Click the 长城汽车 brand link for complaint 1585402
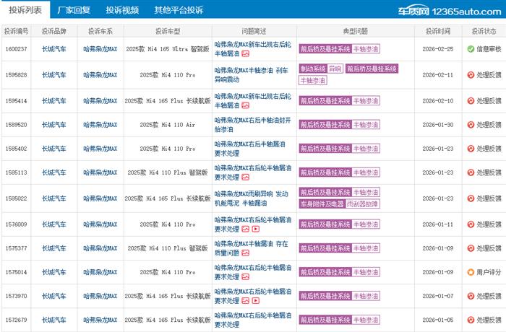 tap(54, 149)
